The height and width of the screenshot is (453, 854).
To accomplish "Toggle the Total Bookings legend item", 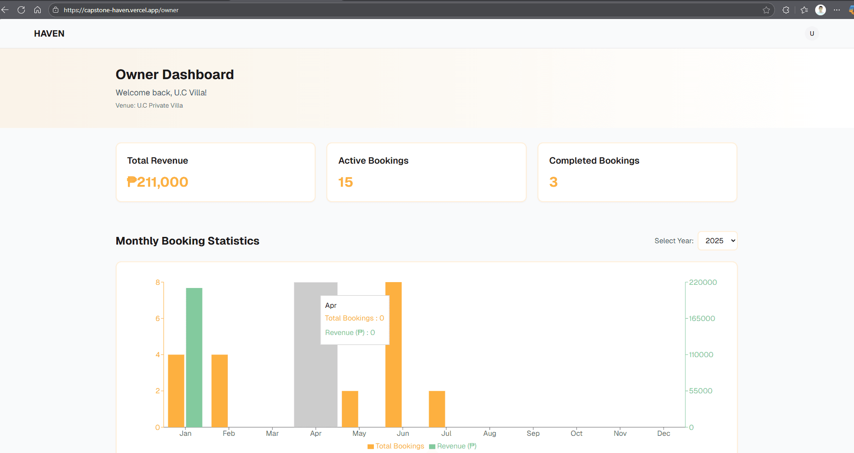I will pyautogui.click(x=396, y=446).
